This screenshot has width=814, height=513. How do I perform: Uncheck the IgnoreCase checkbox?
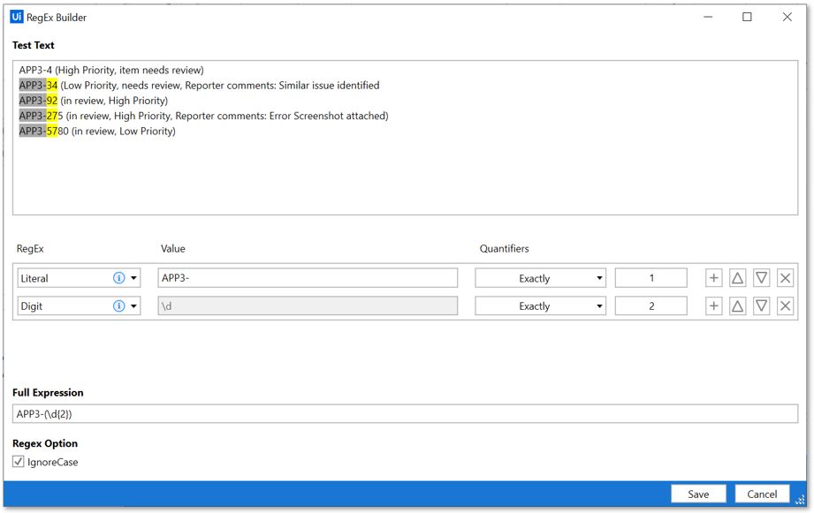point(19,462)
